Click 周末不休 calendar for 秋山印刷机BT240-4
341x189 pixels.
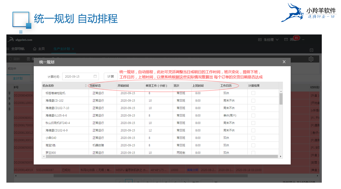point(229,123)
